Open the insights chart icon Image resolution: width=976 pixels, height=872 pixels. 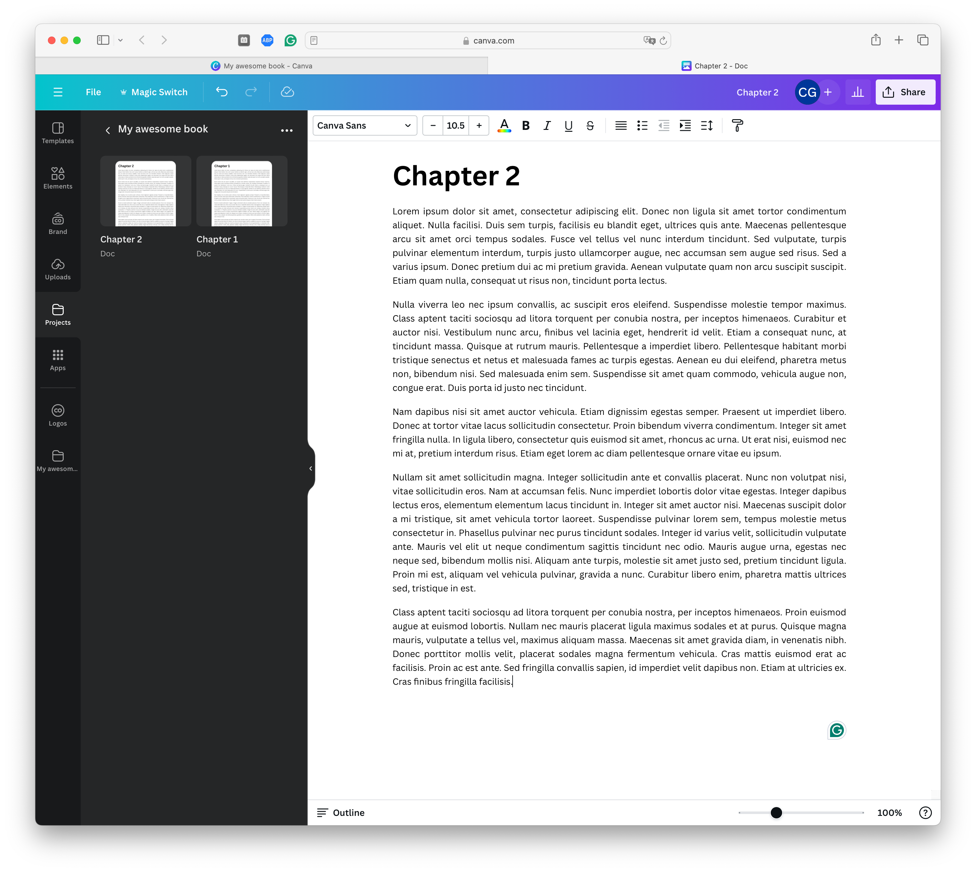click(x=857, y=92)
